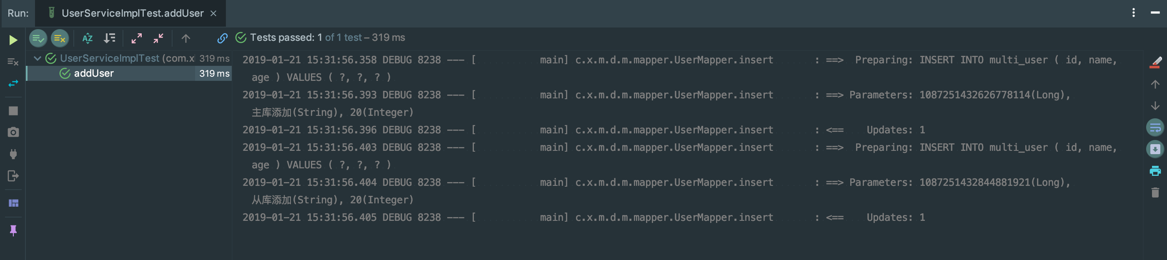Select the addUser test result
Viewport: 1167px width, 260px height.
pyautogui.click(x=130, y=73)
